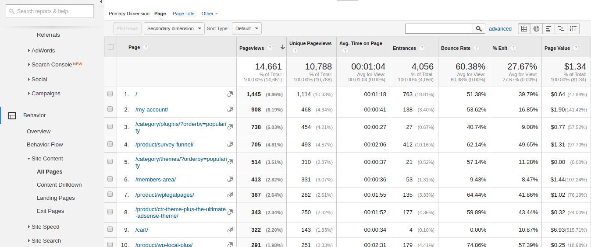Tick checkbox for /product/wplegalpages/ row
The width and height of the screenshot is (591, 247).
pyautogui.click(x=110, y=194)
